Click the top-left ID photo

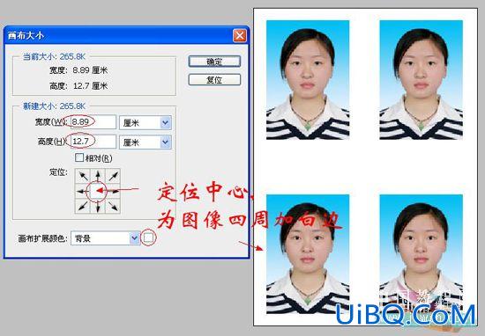point(308,80)
